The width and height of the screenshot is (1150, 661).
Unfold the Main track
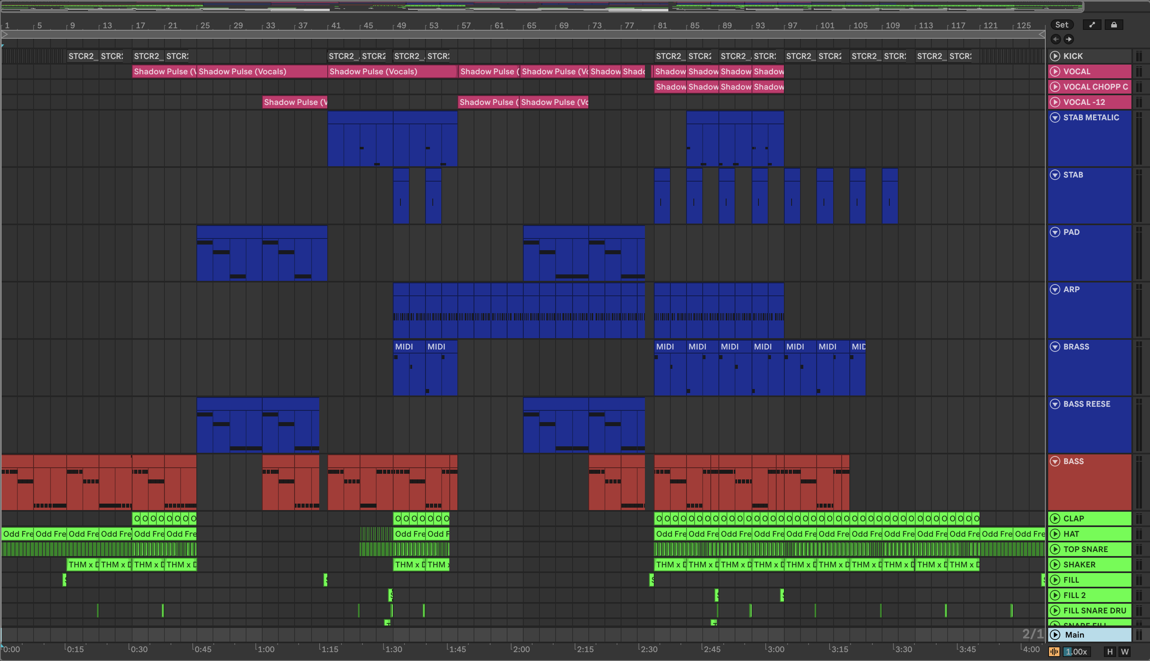click(x=1055, y=635)
